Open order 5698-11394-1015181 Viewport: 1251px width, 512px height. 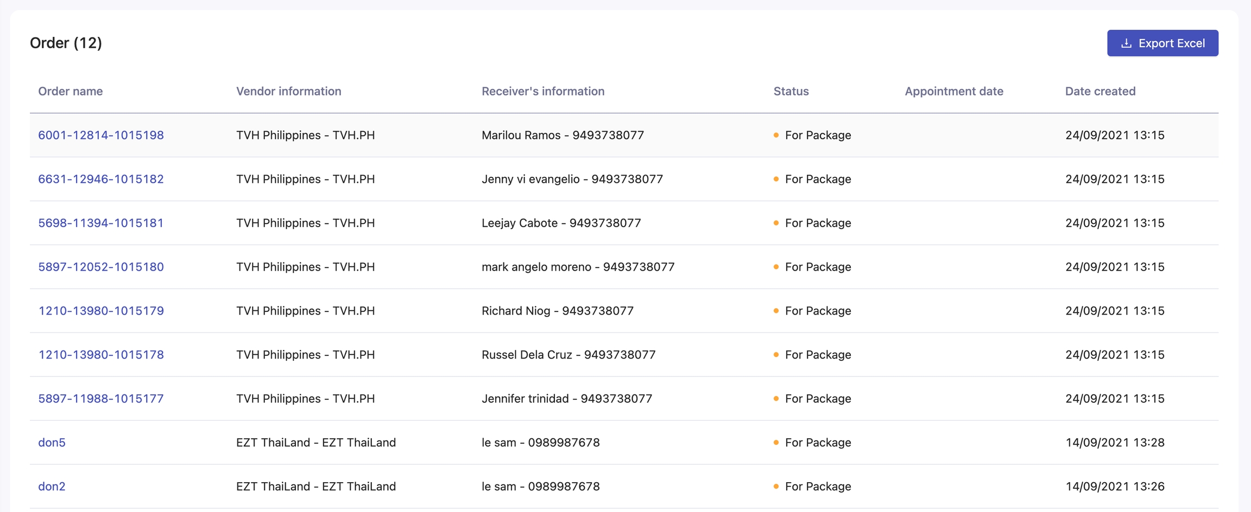coord(101,223)
